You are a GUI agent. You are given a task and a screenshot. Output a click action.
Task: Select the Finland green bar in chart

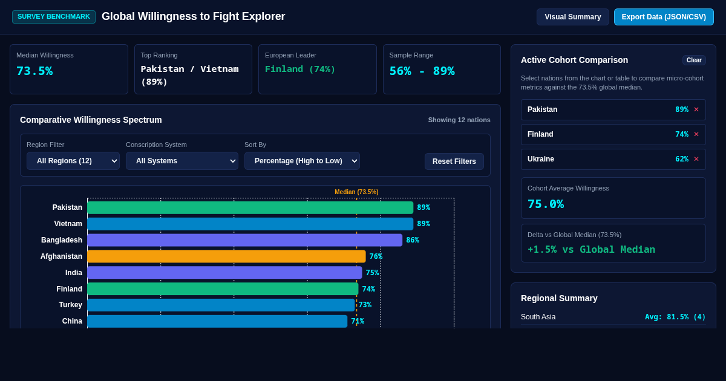point(223,289)
